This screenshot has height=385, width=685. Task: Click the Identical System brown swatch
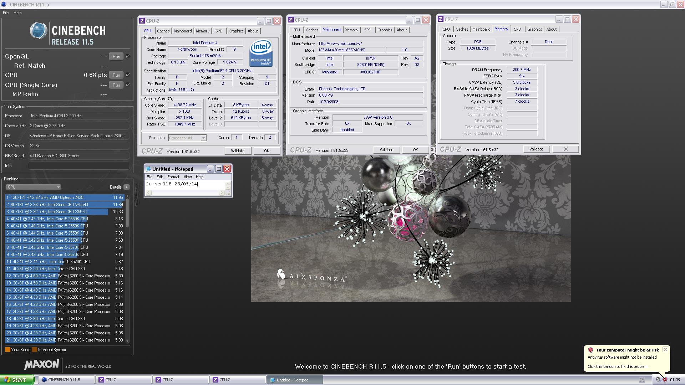click(34, 350)
